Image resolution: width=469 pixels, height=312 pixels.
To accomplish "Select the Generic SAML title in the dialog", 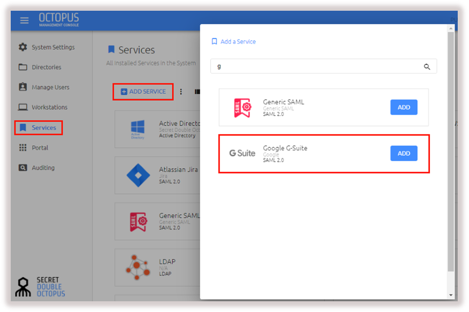I will coord(283,102).
